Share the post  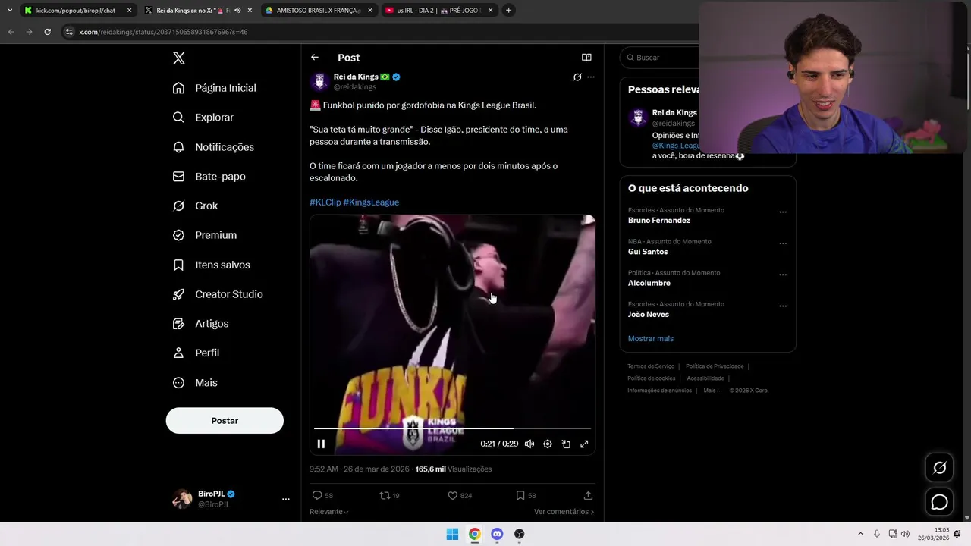(588, 495)
